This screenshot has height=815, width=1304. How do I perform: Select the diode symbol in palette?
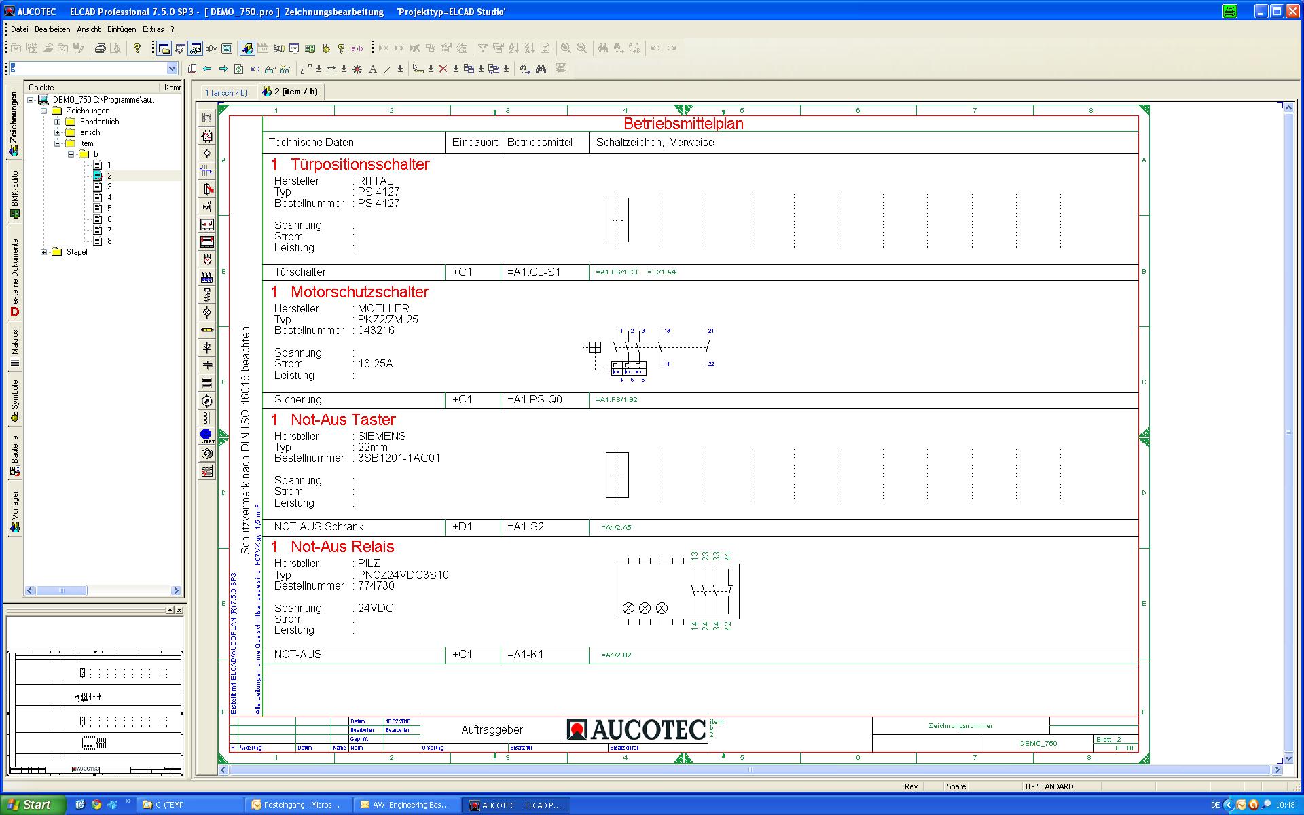207,348
